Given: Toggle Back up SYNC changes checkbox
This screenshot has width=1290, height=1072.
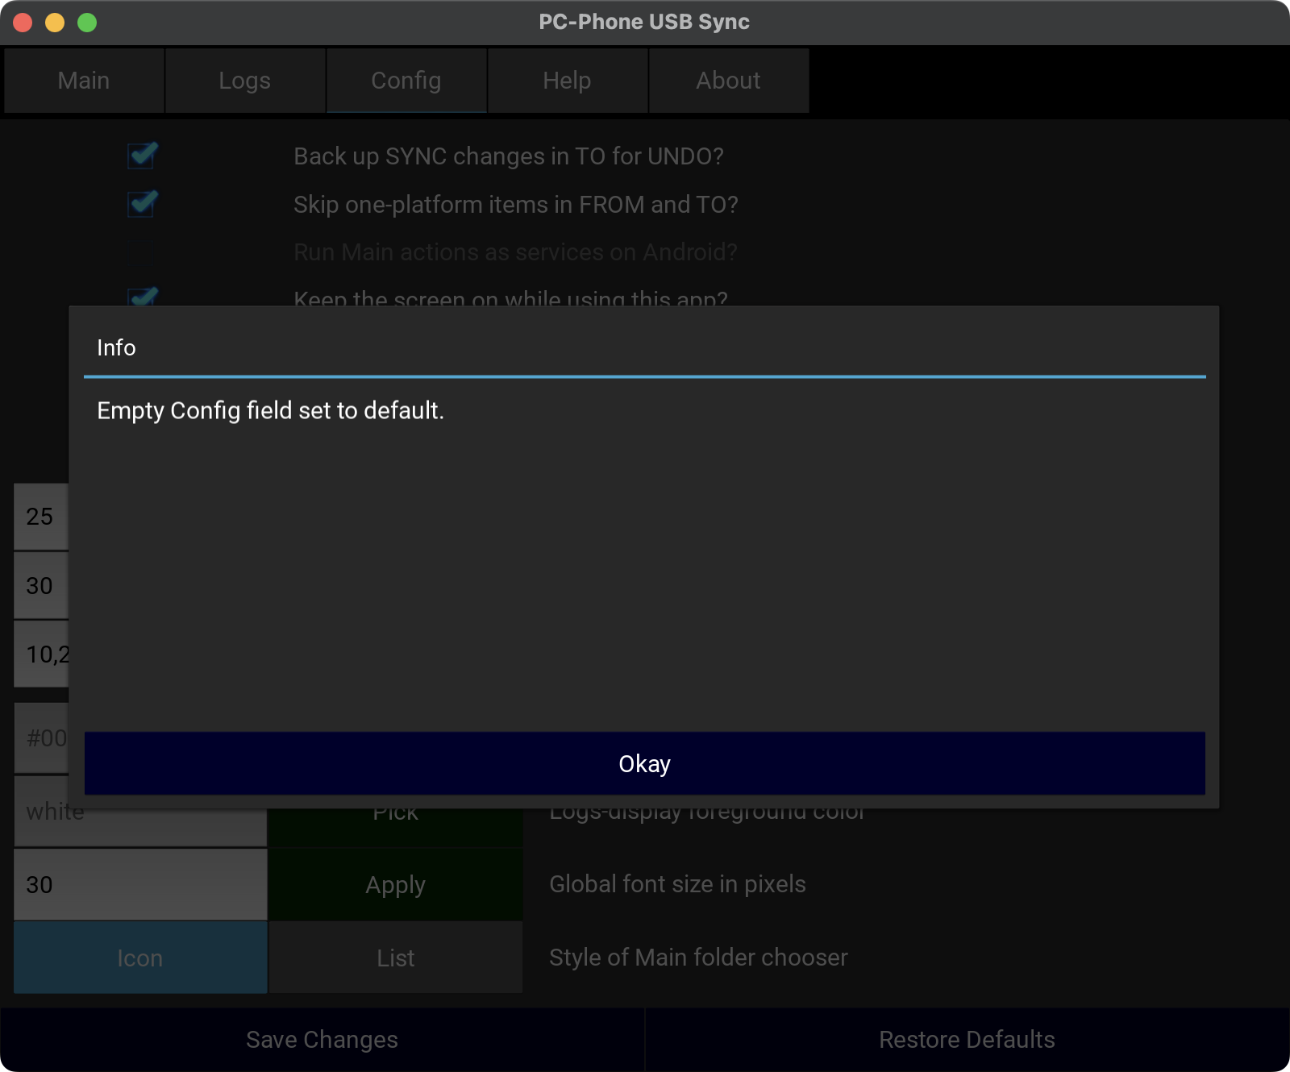Looking at the screenshot, I should [x=143, y=155].
